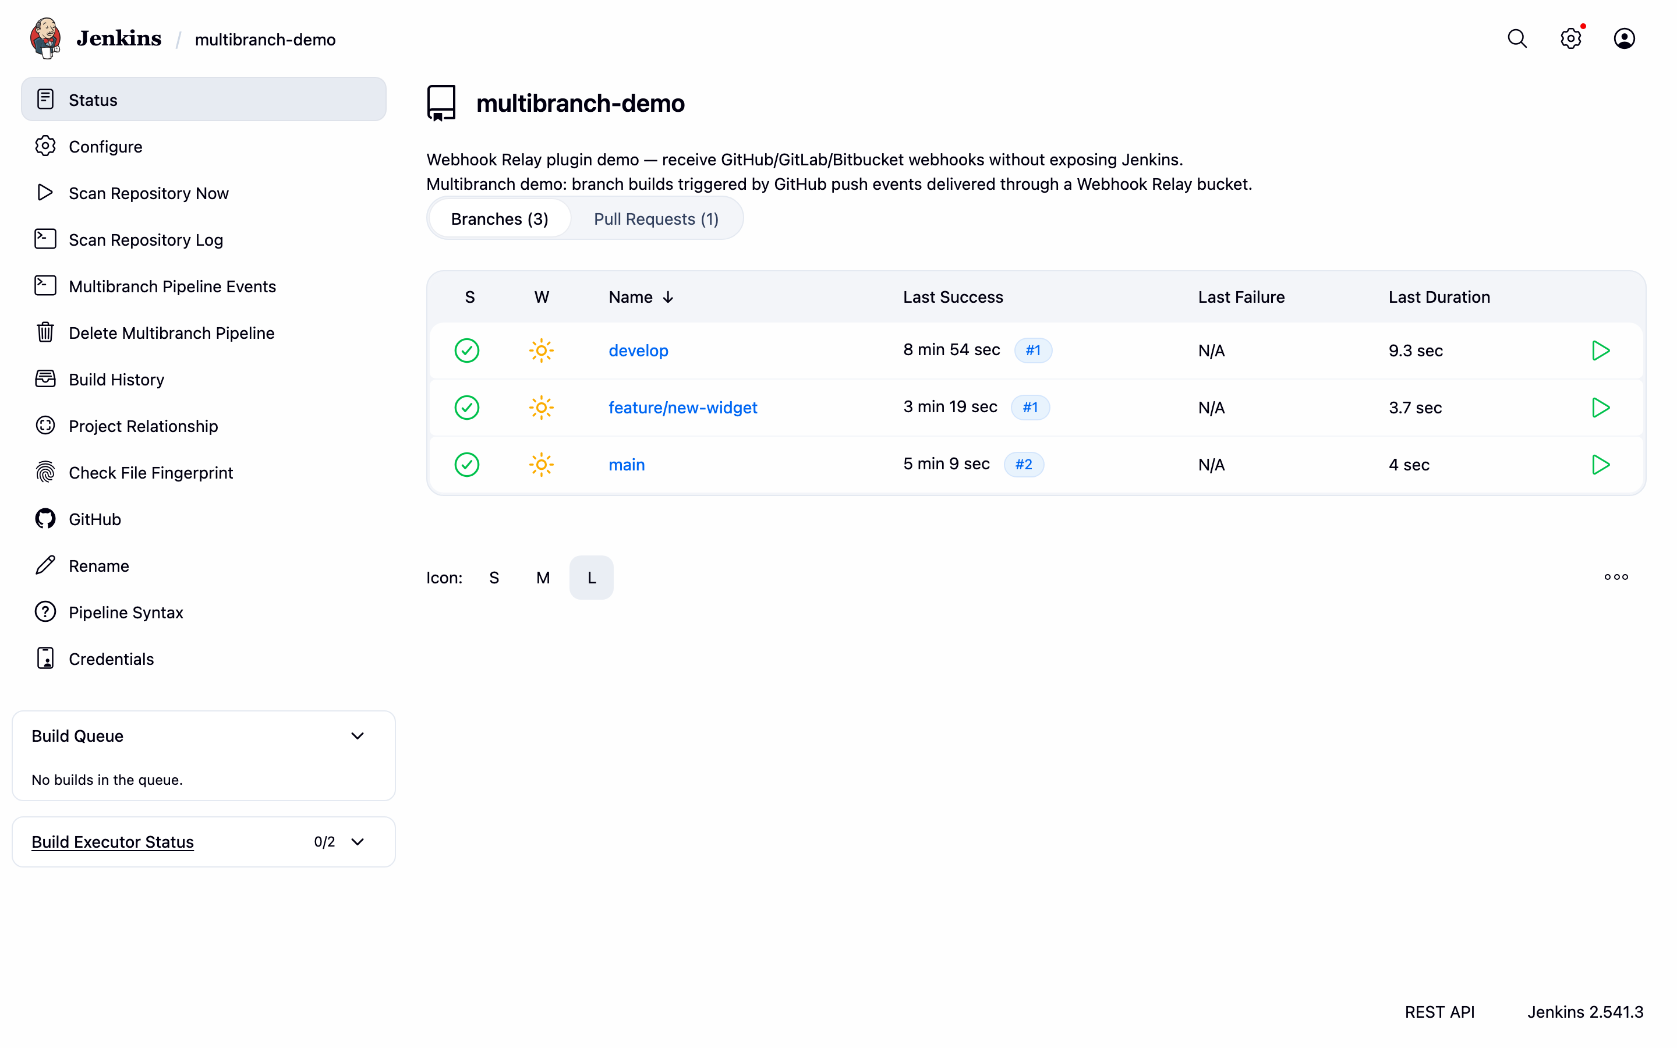Click develop success status icon
Viewport: 1677px width, 1048px height.
point(467,350)
